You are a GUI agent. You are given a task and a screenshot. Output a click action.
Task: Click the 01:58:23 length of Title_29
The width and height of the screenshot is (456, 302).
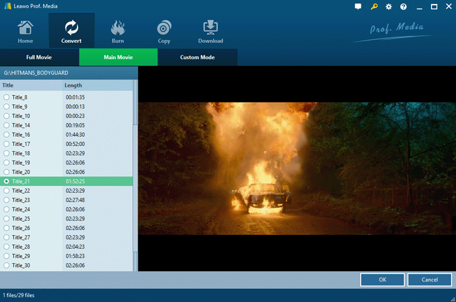coord(75,256)
